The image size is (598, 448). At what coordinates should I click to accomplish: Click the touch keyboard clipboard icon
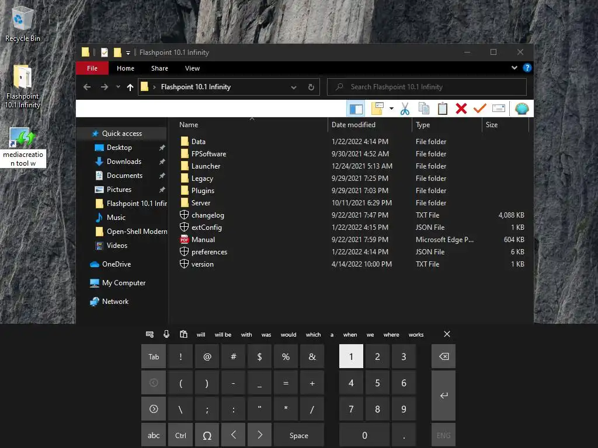[183, 334]
